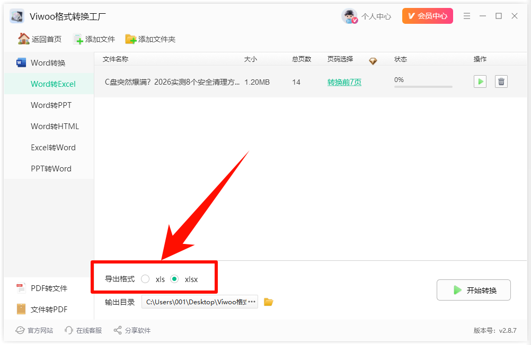This screenshot has width=531, height=345.
Task: Select Excel转Word conversion
Action: point(49,148)
